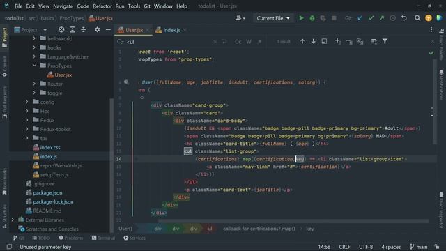Click the main Git branch widget
This screenshot has width=446, height=251.
coord(419,247)
